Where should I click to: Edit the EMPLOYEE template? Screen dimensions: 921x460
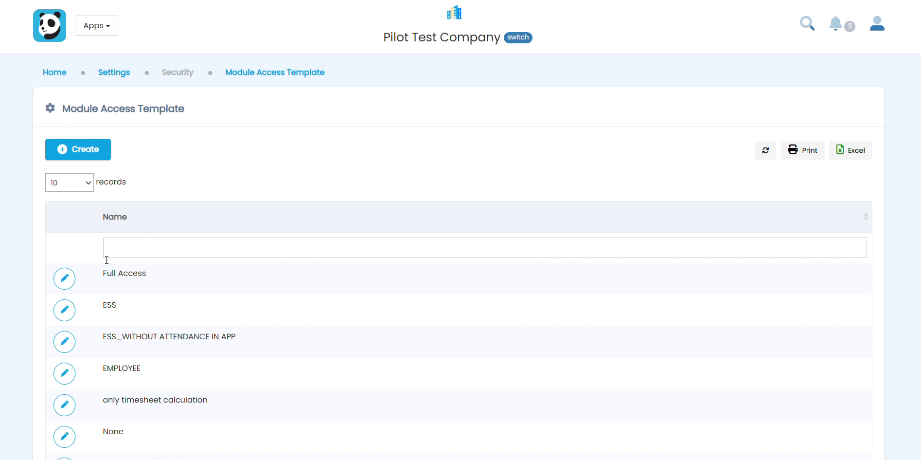64,373
